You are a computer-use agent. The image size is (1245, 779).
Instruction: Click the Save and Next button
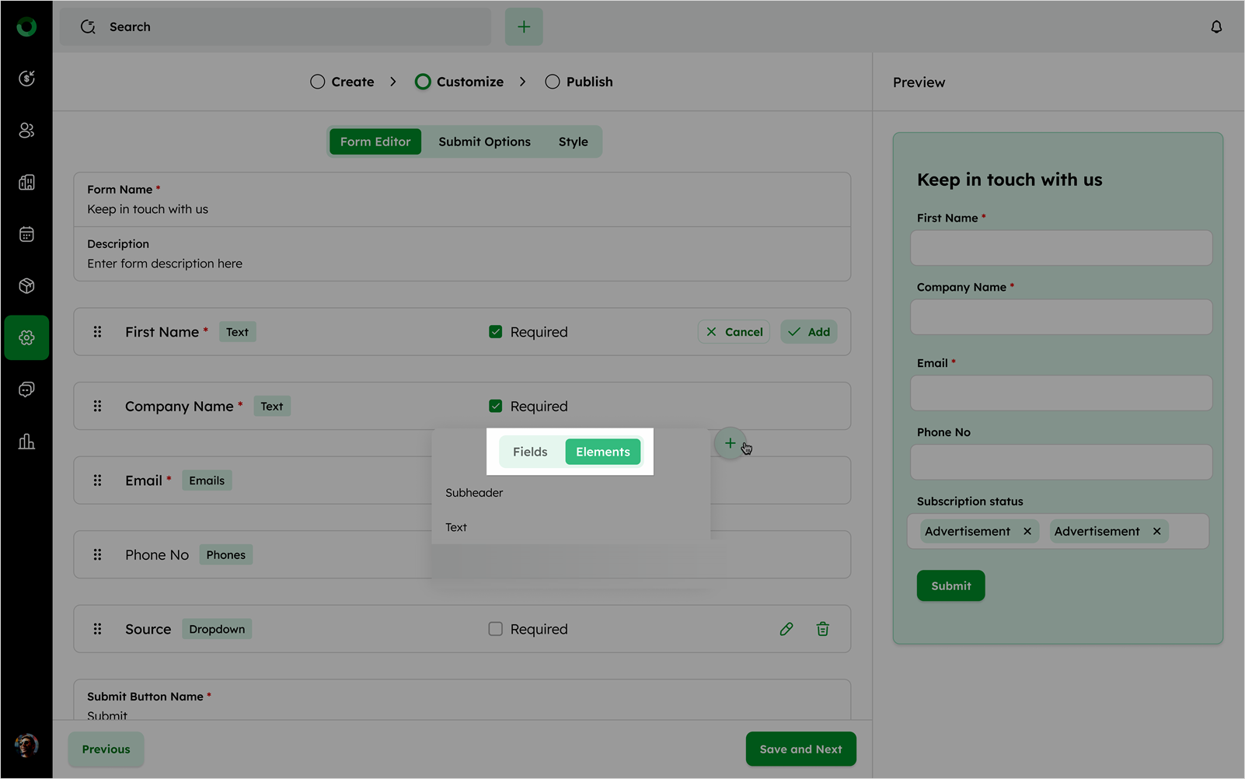(x=800, y=749)
